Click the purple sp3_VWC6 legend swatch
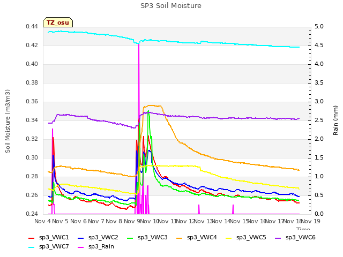The height and width of the screenshot is (257, 343). tap(278, 238)
